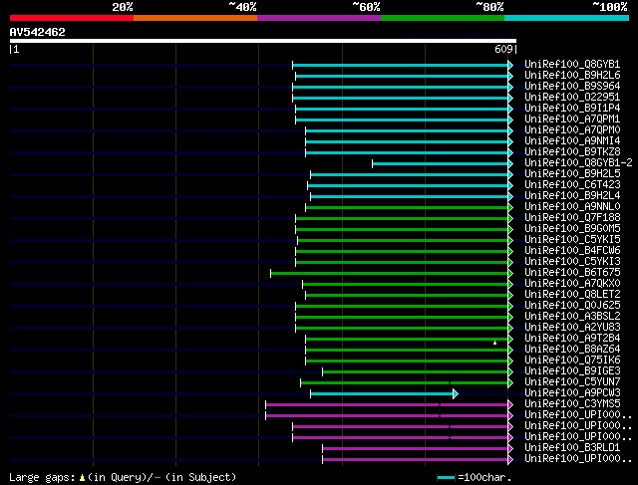
Task: Select the UniRef100_Q8GYB1-2 label
Action: pos(578,163)
